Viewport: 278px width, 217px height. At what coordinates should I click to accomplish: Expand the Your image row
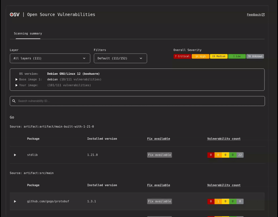point(16,85)
